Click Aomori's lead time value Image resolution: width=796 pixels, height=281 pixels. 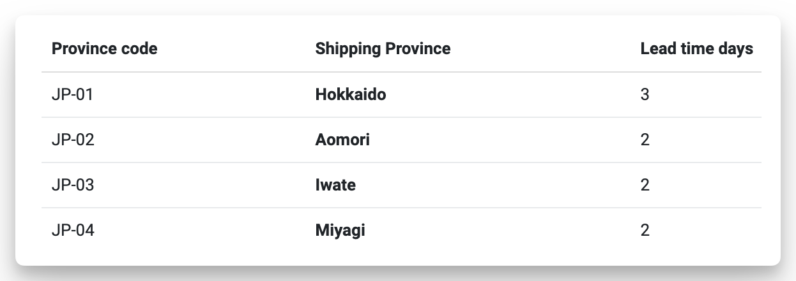coord(645,140)
